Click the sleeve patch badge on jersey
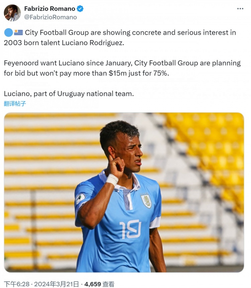251x288 pixels. coord(80,199)
